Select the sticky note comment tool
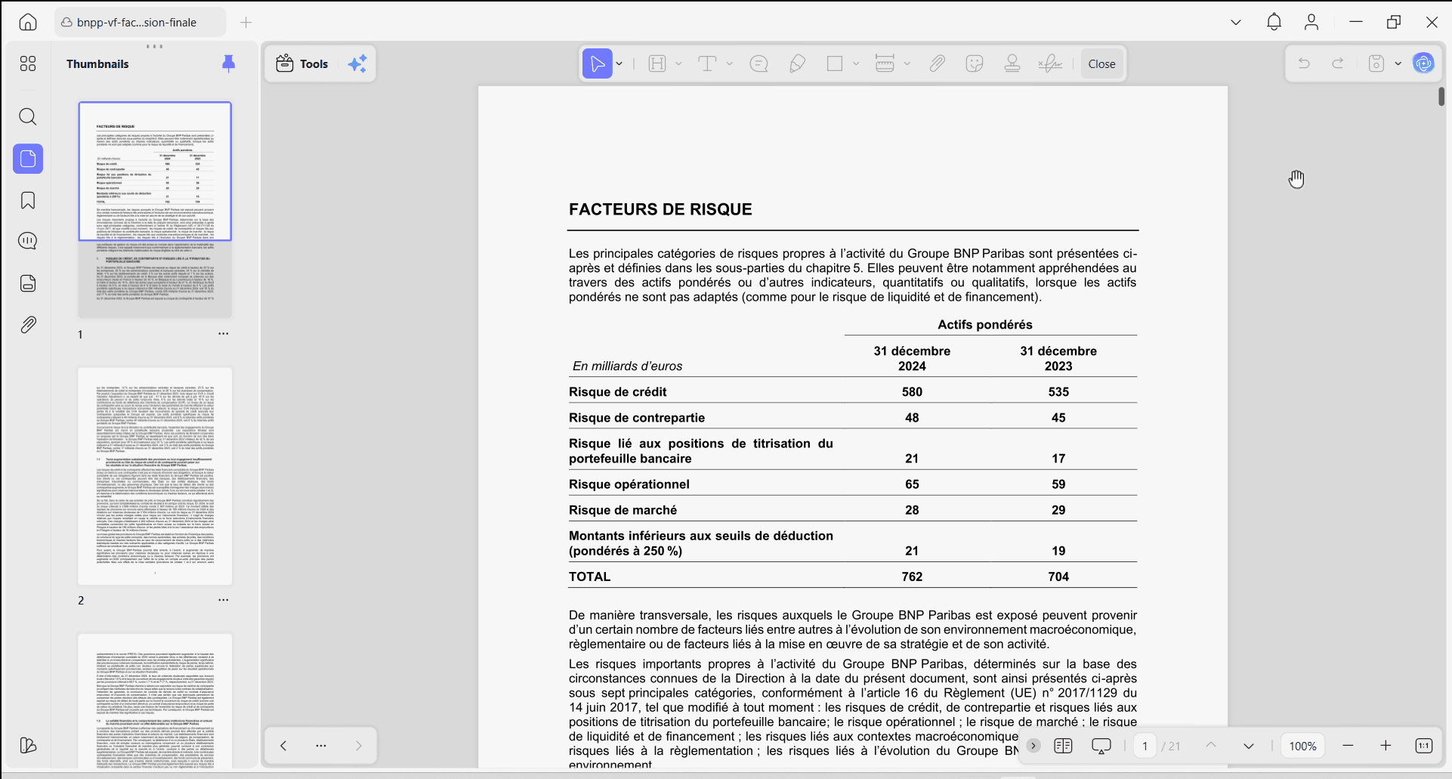Viewport: 1452px width, 779px height. 758,64
